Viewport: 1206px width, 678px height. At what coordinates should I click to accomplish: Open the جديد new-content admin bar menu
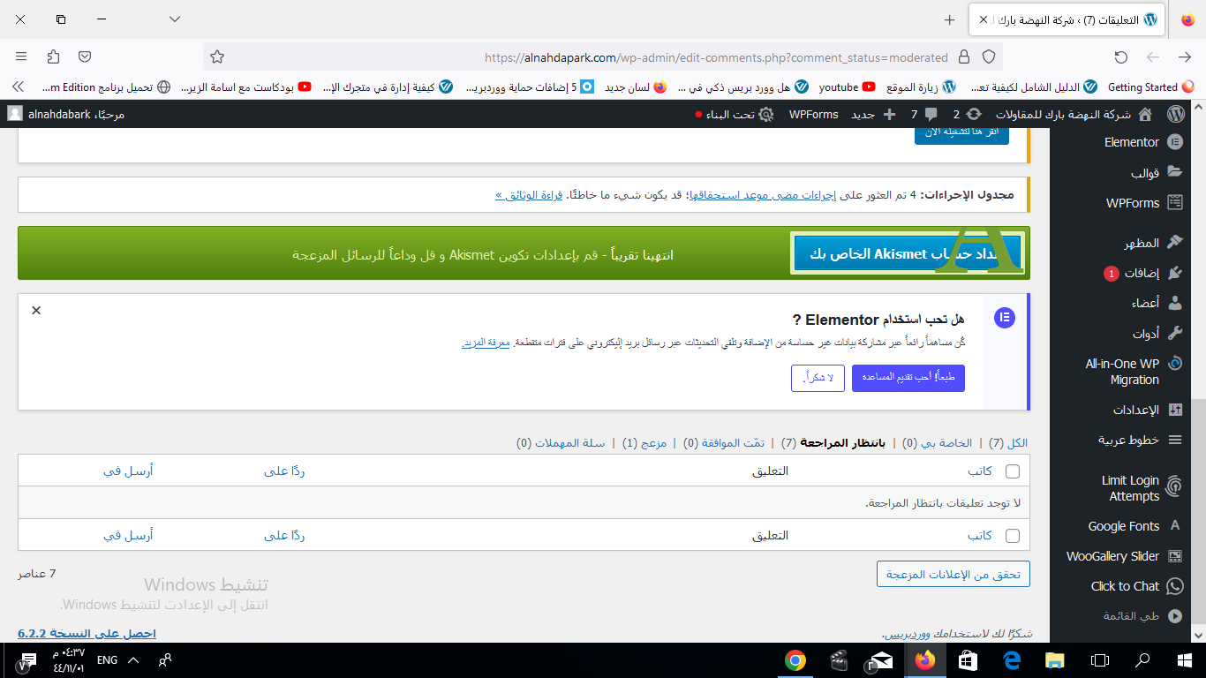pos(872,114)
